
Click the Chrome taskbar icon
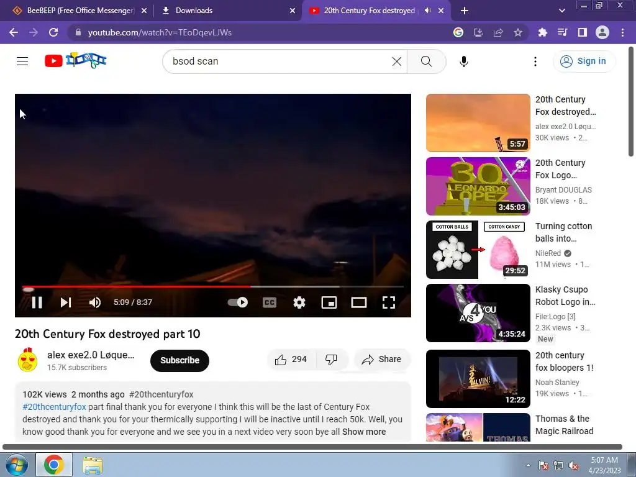click(x=54, y=465)
